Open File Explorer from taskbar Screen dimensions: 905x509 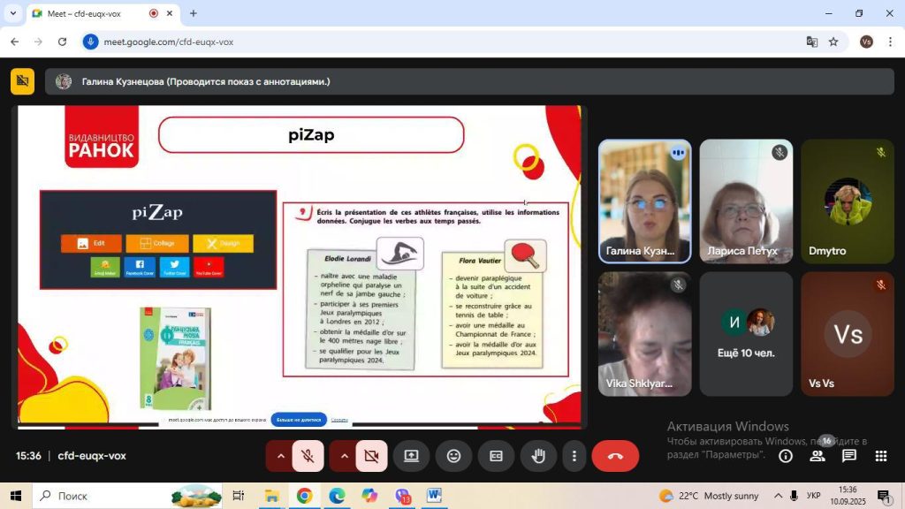click(271, 496)
